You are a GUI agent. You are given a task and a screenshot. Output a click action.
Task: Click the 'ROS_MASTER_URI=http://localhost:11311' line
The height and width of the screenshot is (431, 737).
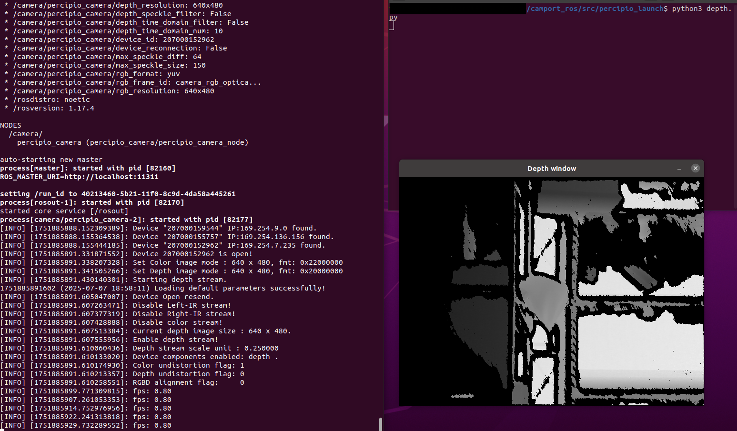point(79,177)
